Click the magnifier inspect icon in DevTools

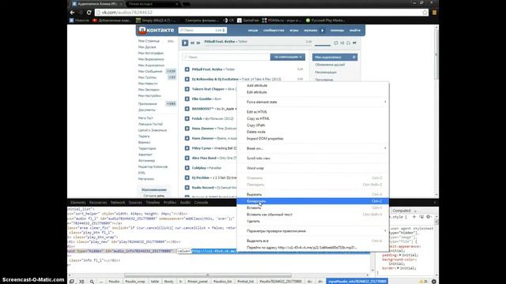pos(92,282)
